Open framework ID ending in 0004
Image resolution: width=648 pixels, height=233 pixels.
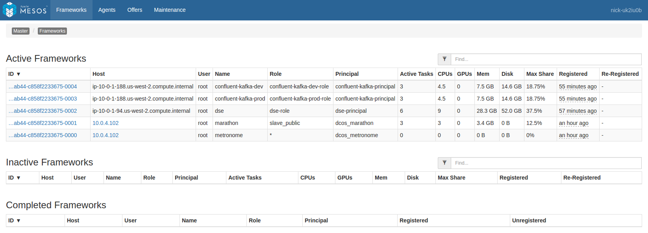[x=43, y=86]
